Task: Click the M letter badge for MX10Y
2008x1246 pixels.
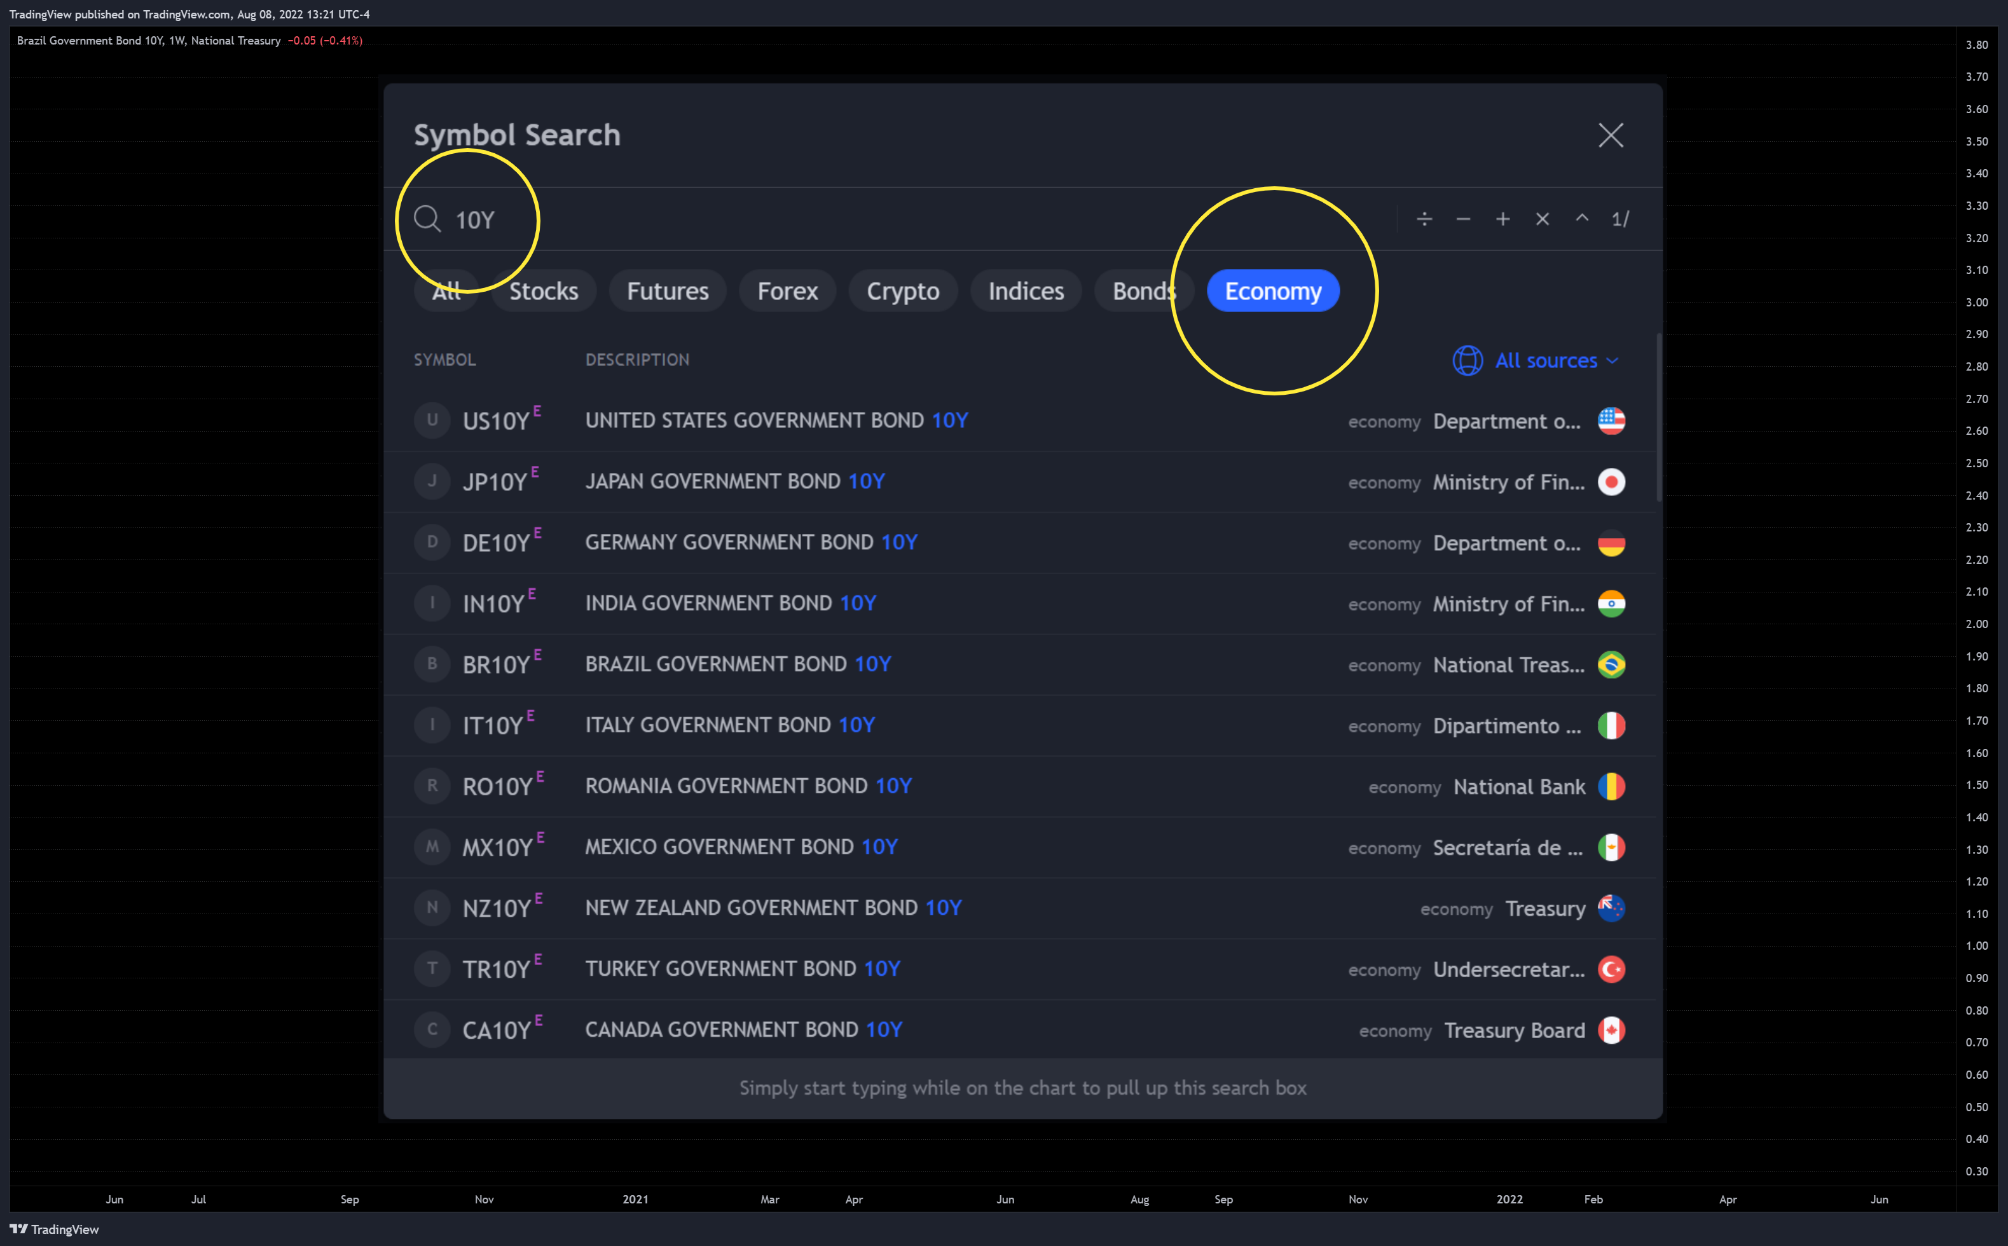Action: [x=432, y=847]
